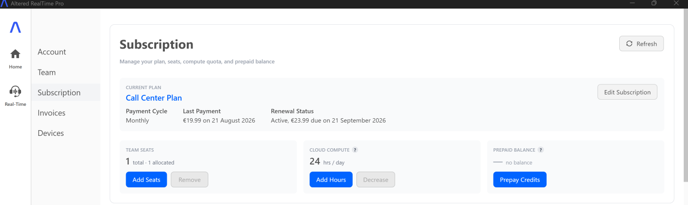Go to Home via house icon

[15, 54]
